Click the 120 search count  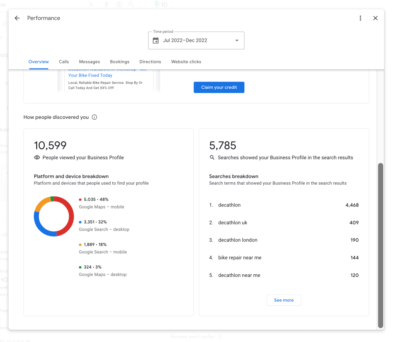[x=354, y=275]
